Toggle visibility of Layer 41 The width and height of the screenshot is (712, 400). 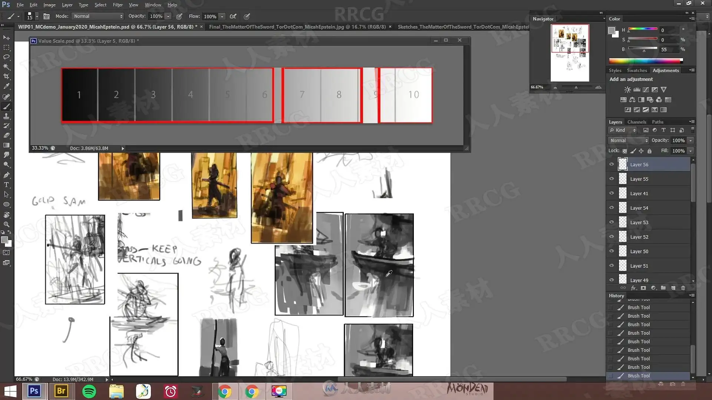click(612, 193)
